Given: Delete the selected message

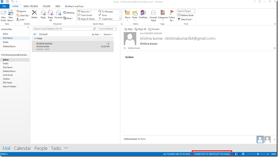Looking at the screenshot, I should 34,15.
